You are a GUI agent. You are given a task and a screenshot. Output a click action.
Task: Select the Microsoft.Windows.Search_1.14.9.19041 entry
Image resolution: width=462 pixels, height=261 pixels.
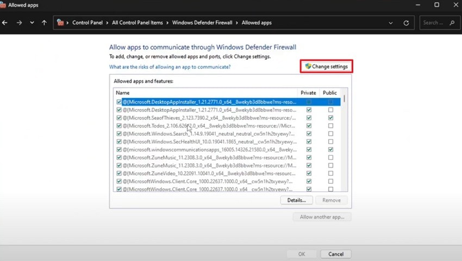click(x=209, y=133)
